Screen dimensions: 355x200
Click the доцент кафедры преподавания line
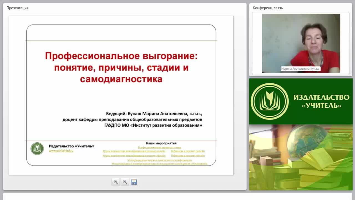click(132, 119)
